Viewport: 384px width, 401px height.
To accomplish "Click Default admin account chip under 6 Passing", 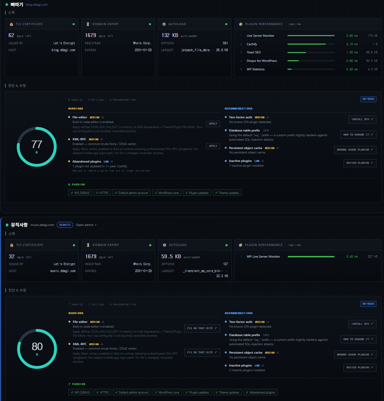I will pos(132,193).
